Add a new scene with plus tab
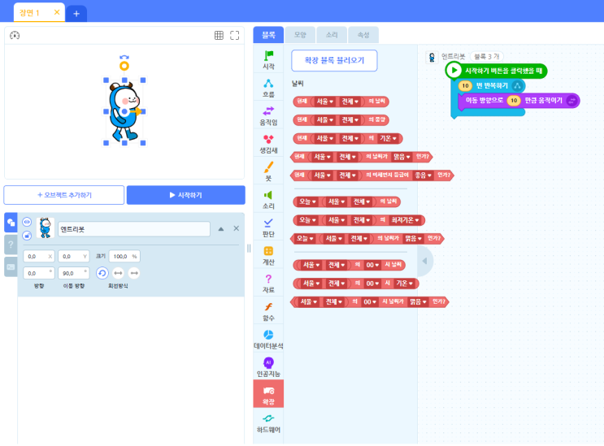 tap(76, 14)
